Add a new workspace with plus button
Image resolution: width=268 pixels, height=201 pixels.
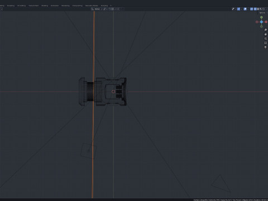tap(111, 6)
